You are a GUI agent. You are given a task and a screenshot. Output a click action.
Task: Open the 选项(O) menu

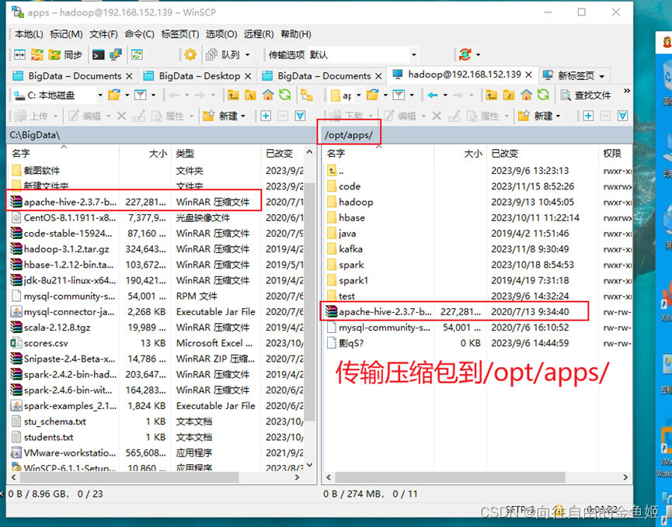[x=221, y=34]
